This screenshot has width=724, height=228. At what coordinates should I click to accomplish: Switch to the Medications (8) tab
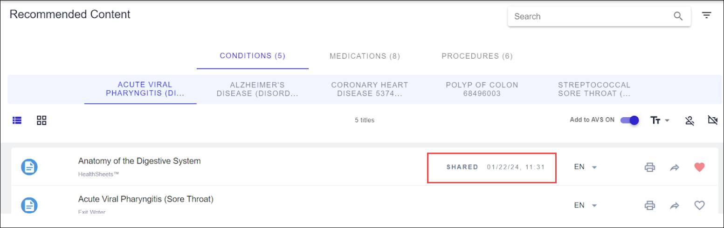(x=365, y=56)
